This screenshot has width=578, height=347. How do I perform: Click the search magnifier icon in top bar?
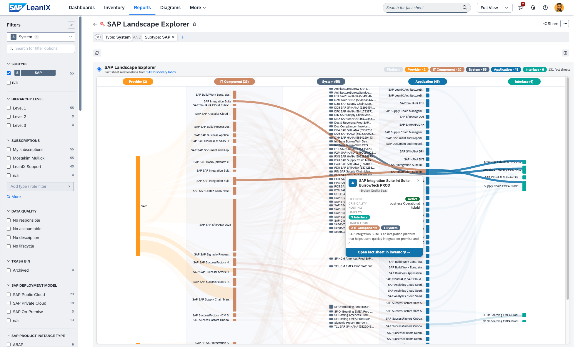click(465, 8)
